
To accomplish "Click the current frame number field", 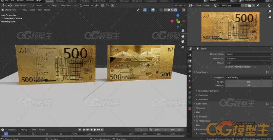I will point(141,130).
